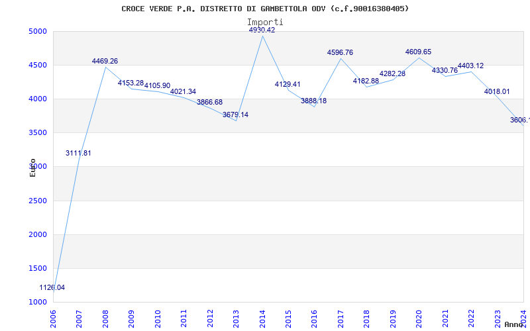Select the 4153.28 value label
Viewport: 530px width, 331px height.
point(131,83)
